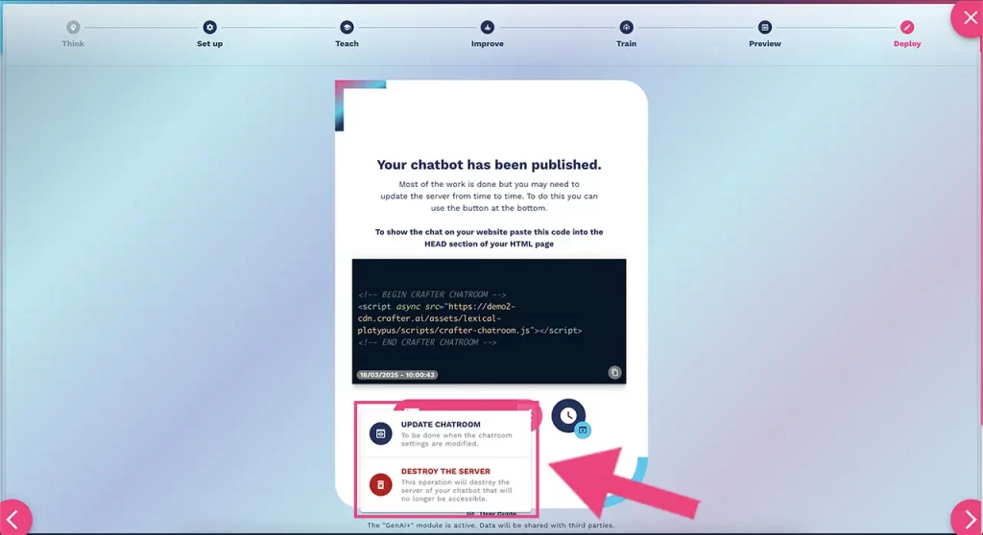Viewport: 983px width, 535px height.
Task: Close the wizard with the X button
Action: click(969, 17)
